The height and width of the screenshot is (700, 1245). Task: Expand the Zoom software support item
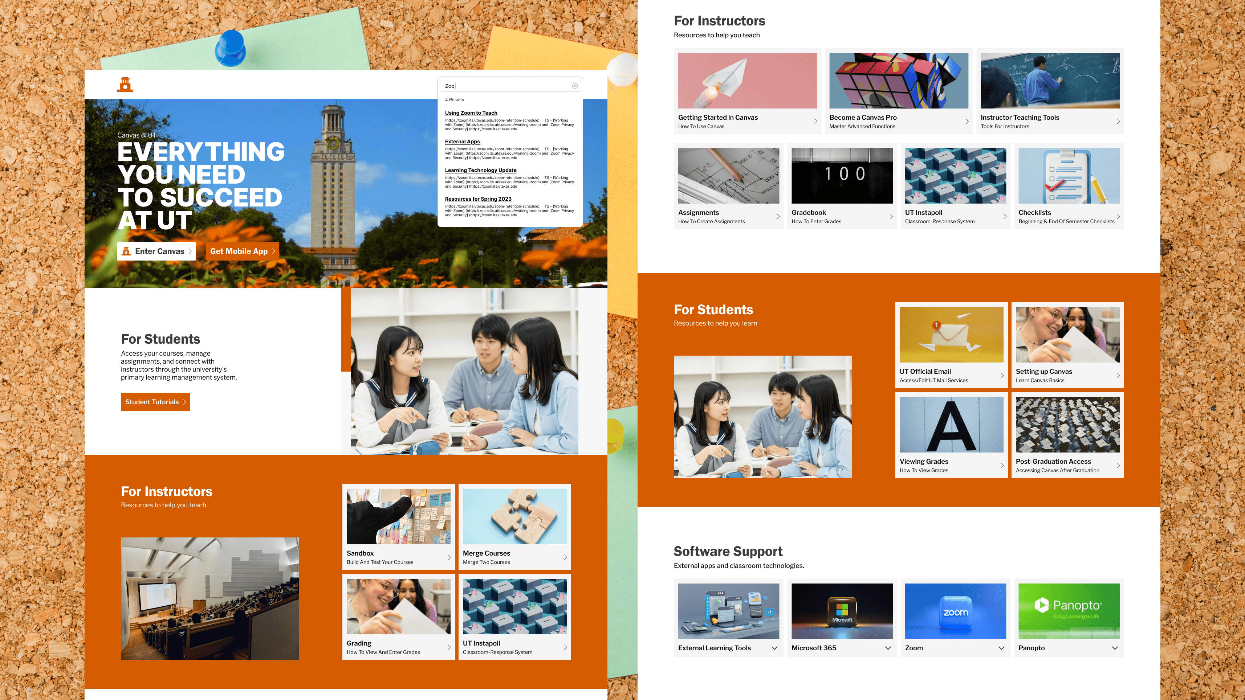pos(1001,648)
